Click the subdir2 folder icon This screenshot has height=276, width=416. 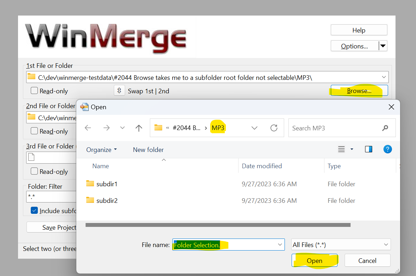[x=90, y=200]
